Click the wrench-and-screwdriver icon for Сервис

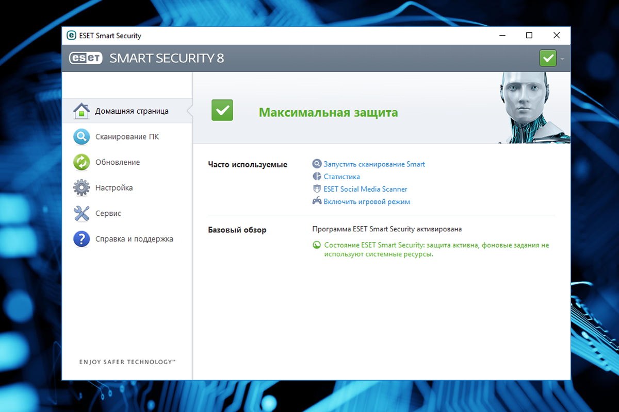click(82, 213)
